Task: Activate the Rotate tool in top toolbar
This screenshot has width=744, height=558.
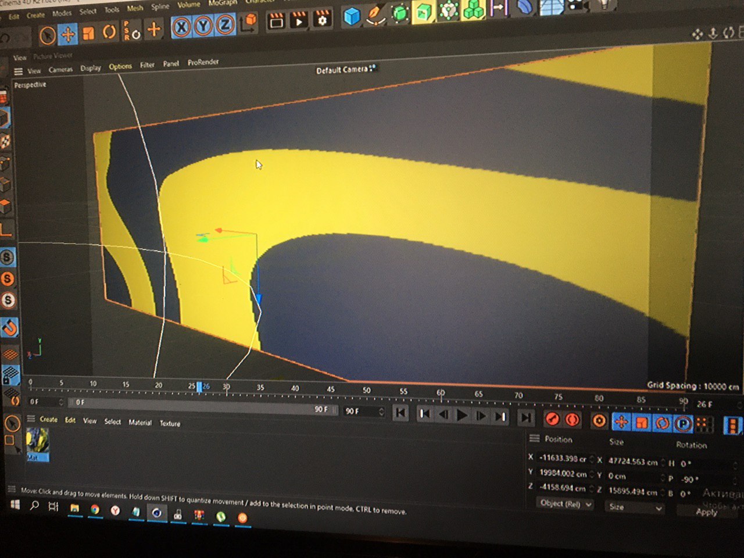Action: (109, 32)
